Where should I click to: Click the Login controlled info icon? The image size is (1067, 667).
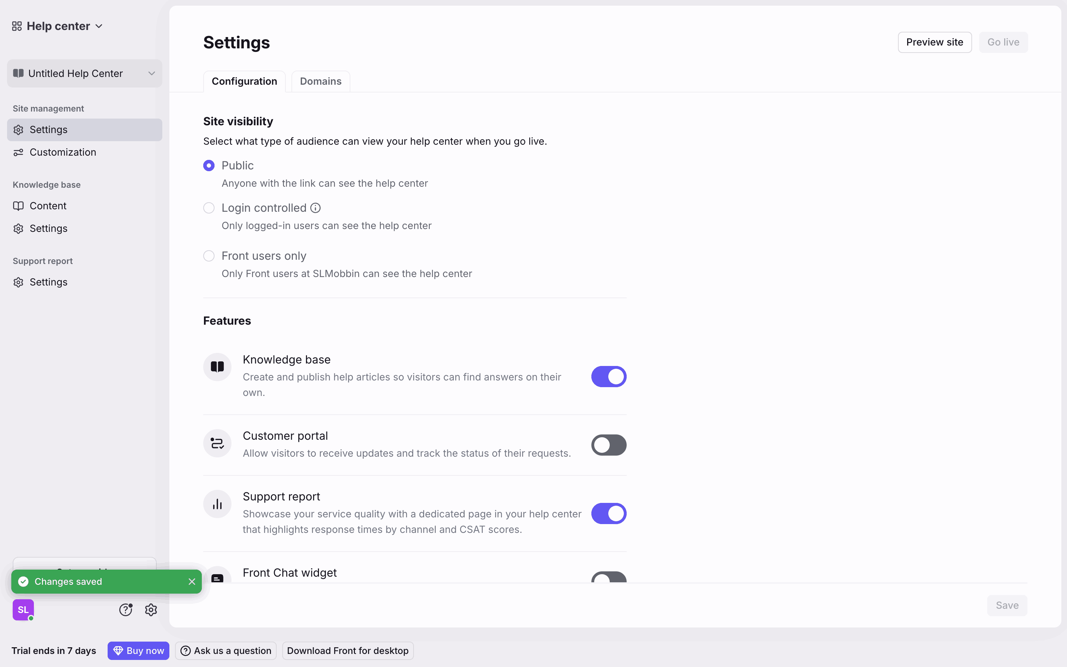point(315,208)
